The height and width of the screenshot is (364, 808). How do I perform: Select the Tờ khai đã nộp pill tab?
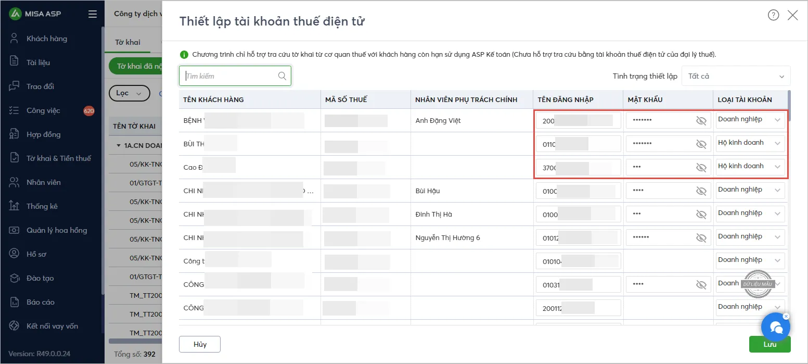coord(135,67)
